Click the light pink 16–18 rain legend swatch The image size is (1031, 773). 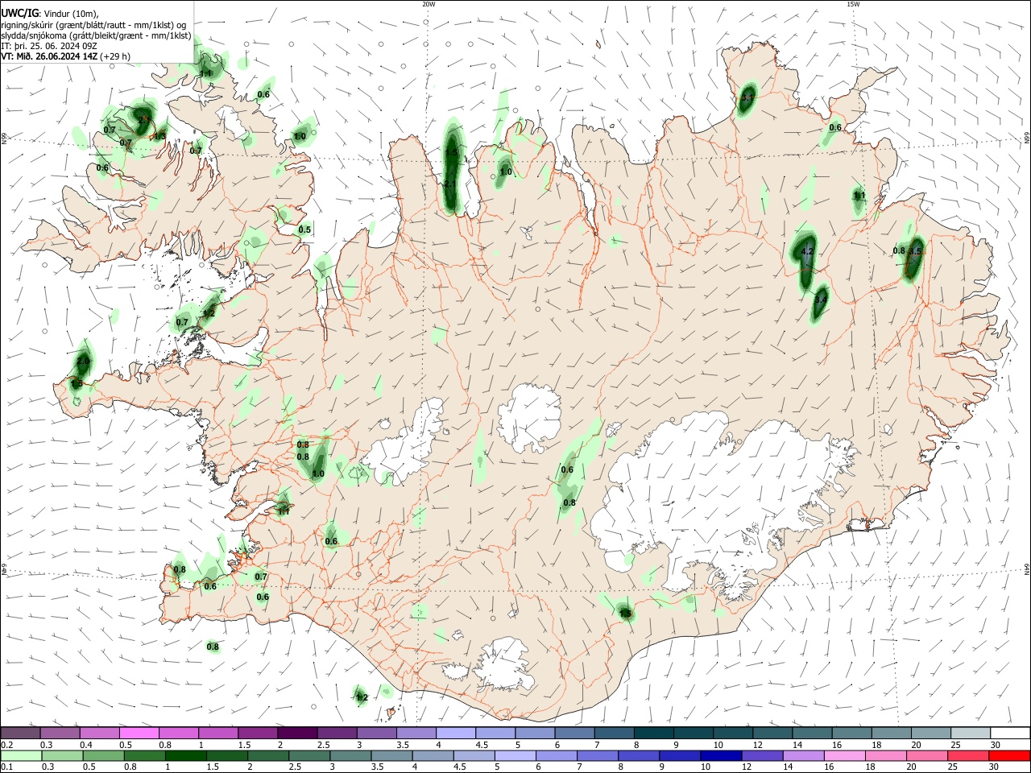coord(845,755)
